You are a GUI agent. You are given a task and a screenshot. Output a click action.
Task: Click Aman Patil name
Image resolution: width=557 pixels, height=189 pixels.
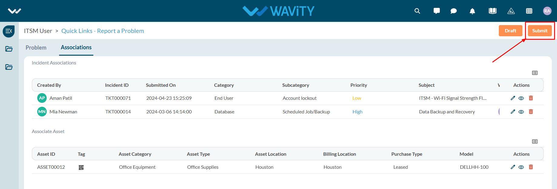61,98
